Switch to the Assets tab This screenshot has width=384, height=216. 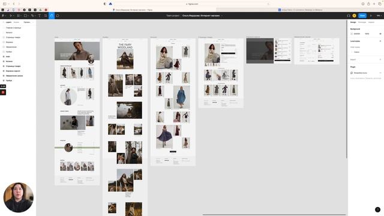16,22
